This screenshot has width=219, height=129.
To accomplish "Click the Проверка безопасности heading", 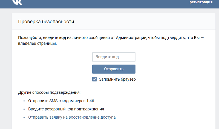I will click(x=46, y=21).
